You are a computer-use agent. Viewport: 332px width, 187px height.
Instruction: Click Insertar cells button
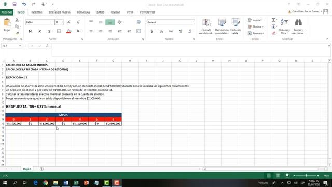[255, 20]
